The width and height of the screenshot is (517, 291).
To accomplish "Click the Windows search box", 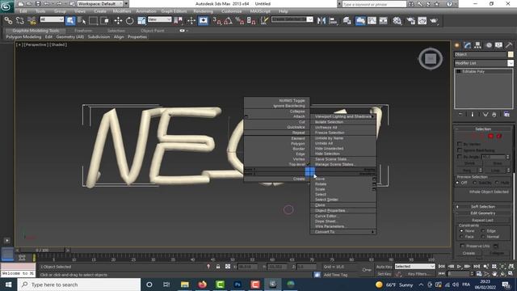I will coord(79,285).
